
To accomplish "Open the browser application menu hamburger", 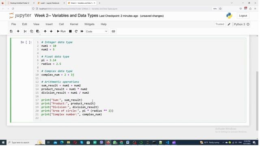I will point(256,9).
